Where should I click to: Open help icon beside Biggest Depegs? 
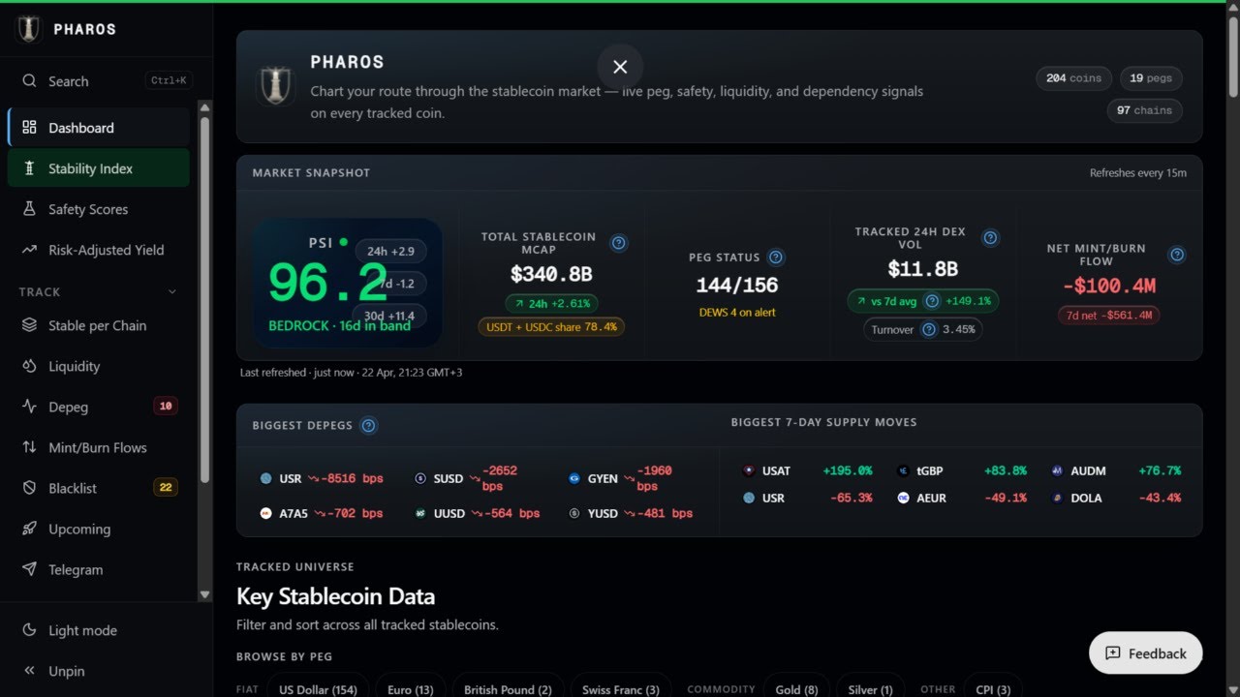point(368,426)
